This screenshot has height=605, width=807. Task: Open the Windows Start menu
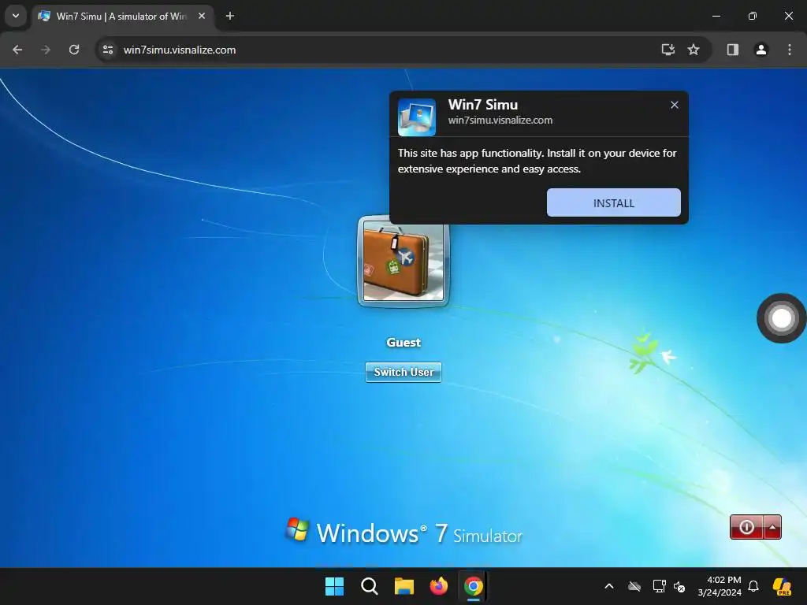pyautogui.click(x=334, y=586)
